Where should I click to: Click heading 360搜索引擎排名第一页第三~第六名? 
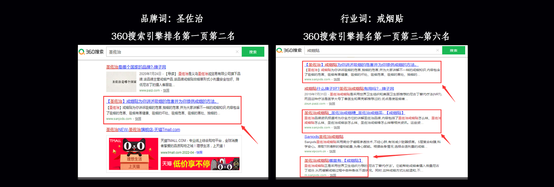click(x=377, y=36)
